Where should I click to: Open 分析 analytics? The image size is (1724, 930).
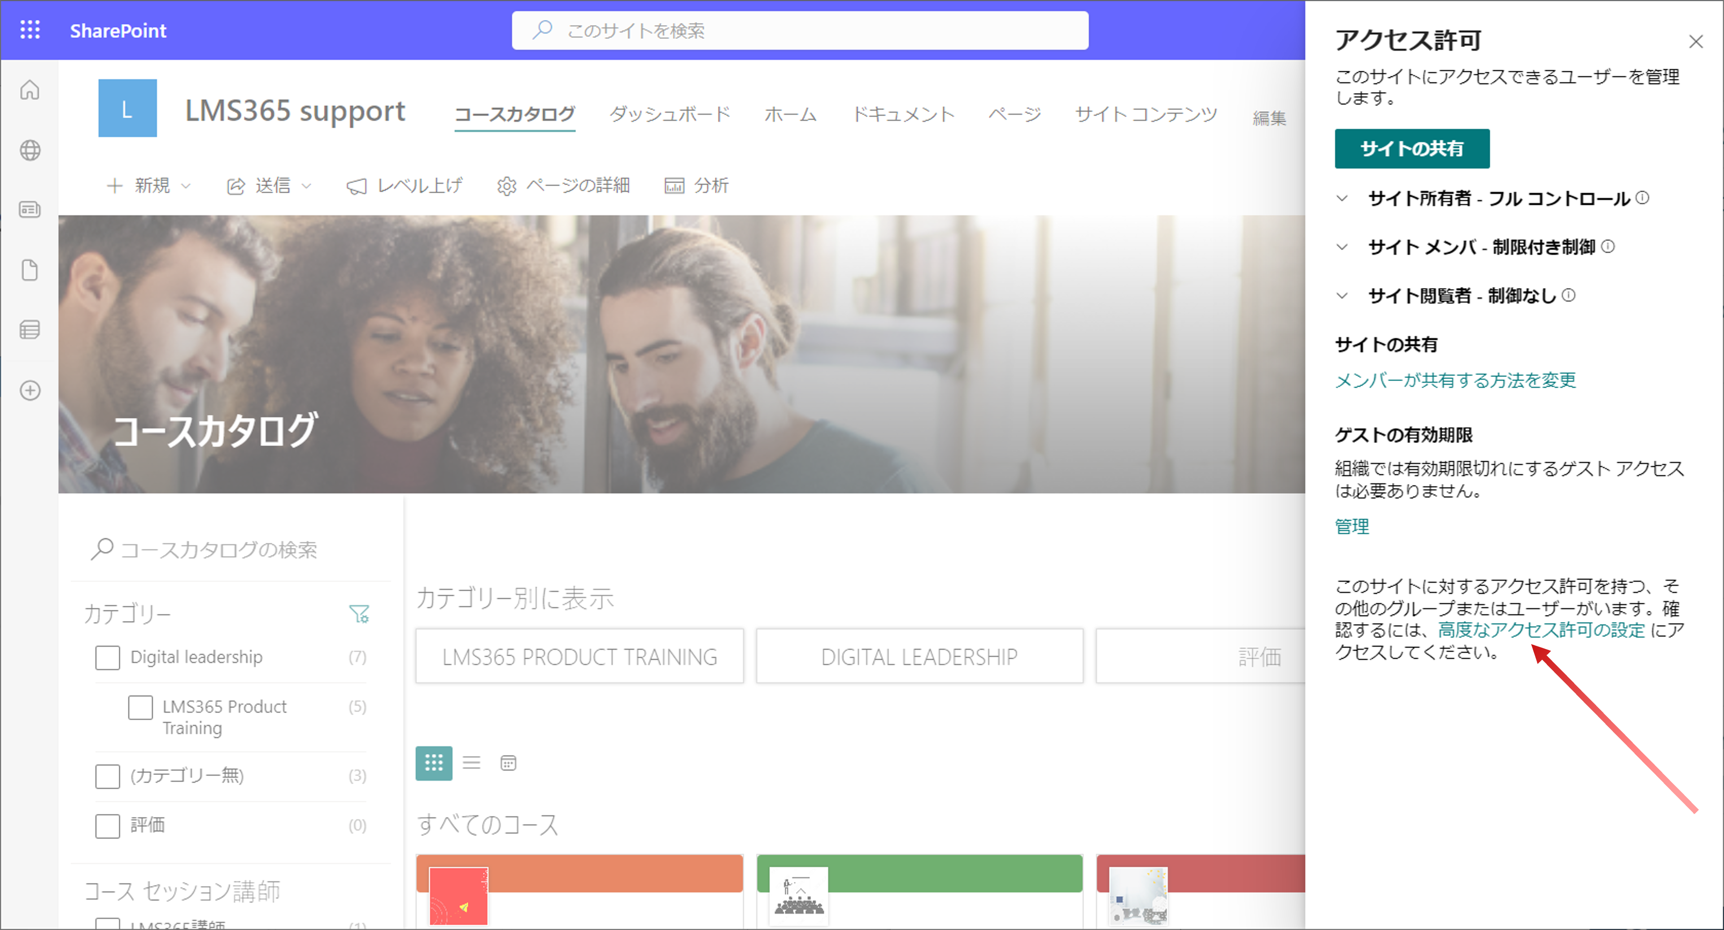coord(696,185)
